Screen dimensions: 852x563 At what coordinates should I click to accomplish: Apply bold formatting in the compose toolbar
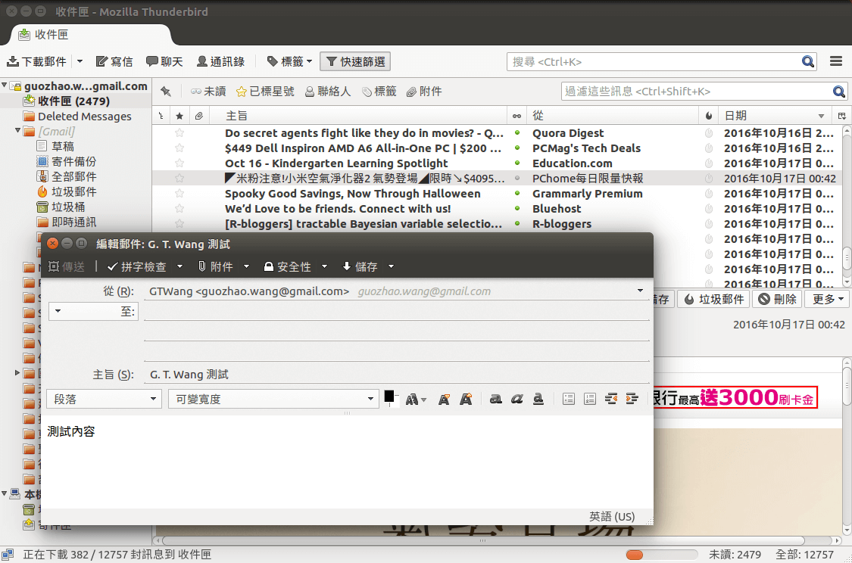pyautogui.click(x=495, y=399)
